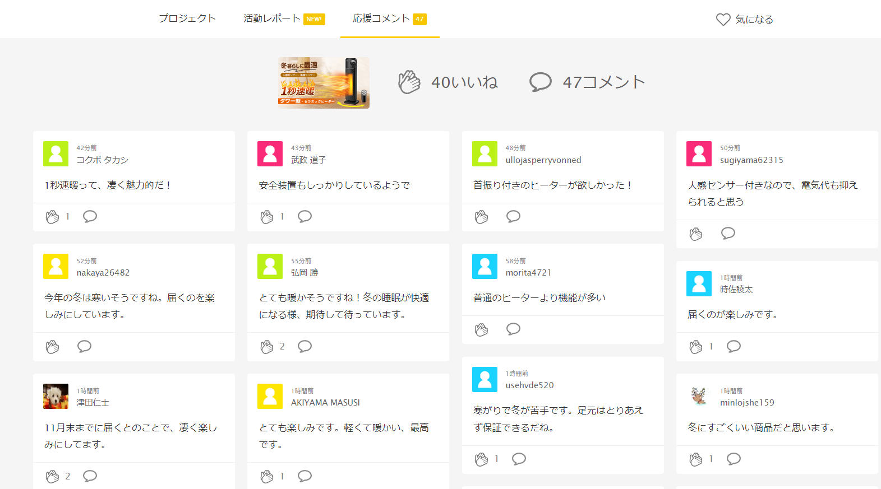881x489 pixels.
Task: Reply to sugiyama62315's comment via bubble icon
Action: point(728,233)
